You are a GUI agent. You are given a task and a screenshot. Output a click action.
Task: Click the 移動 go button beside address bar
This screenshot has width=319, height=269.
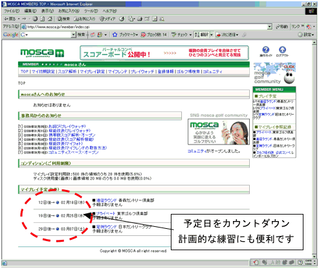point(282,27)
